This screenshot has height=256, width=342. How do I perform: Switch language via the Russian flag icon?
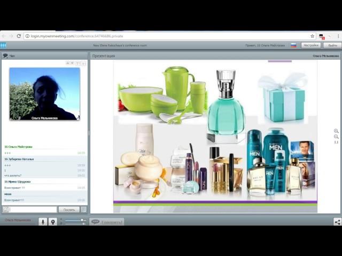(293, 45)
